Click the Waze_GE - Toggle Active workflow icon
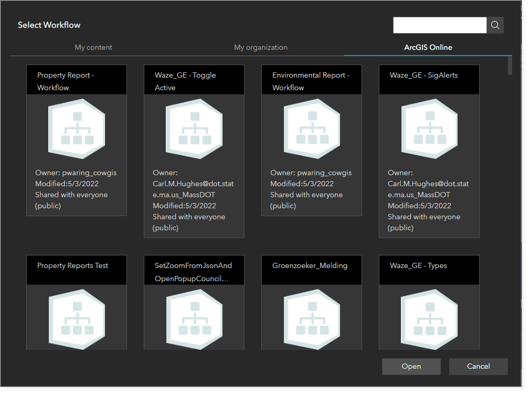530x395 pixels. (x=194, y=129)
